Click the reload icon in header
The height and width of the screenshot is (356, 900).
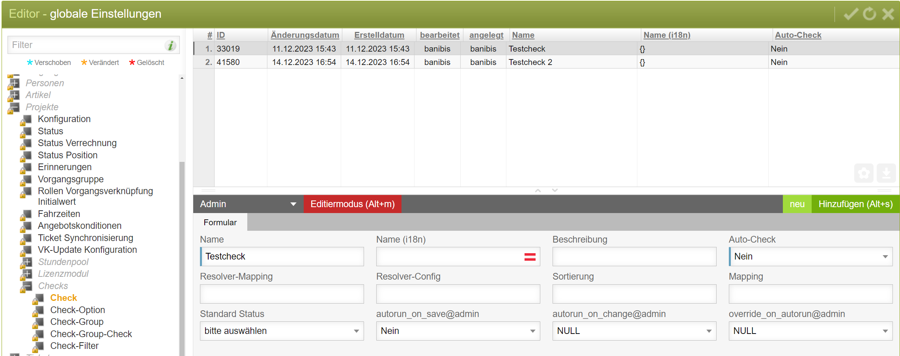point(869,14)
